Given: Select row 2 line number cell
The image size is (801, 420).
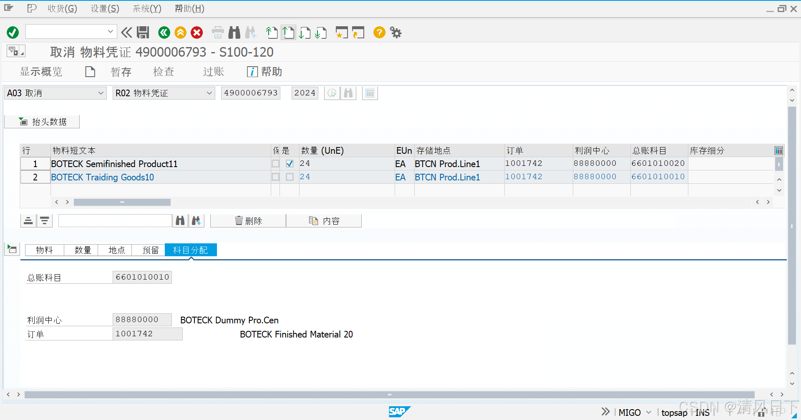Looking at the screenshot, I should click(35, 177).
